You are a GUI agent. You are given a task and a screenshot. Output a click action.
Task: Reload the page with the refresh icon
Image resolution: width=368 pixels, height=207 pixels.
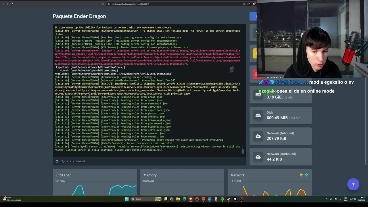point(12,4)
